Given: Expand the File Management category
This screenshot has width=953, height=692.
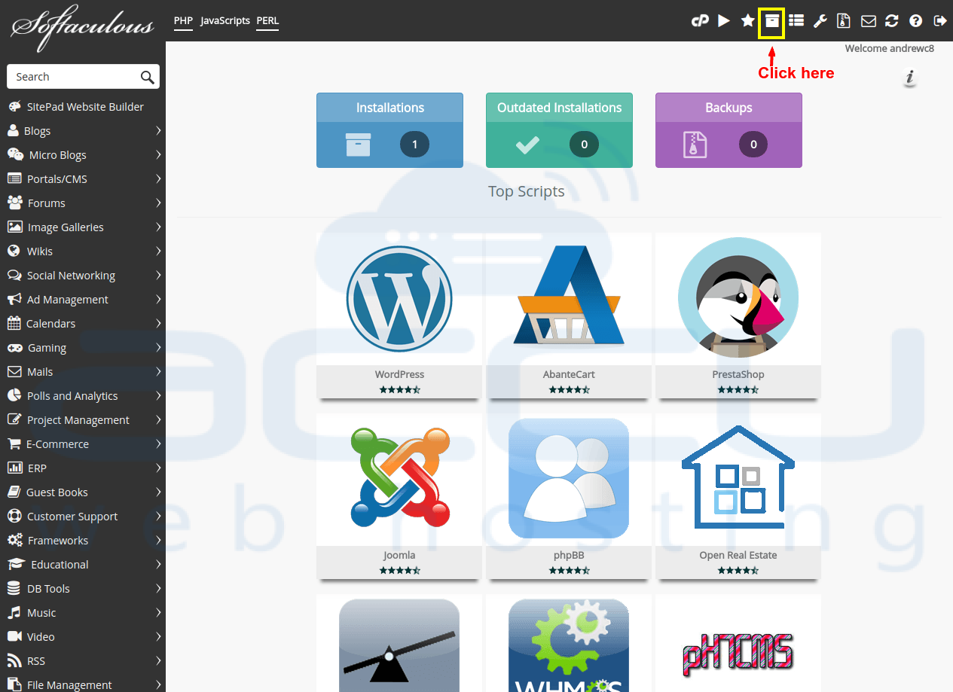Looking at the screenshot, I should click(x=83, y=684).
